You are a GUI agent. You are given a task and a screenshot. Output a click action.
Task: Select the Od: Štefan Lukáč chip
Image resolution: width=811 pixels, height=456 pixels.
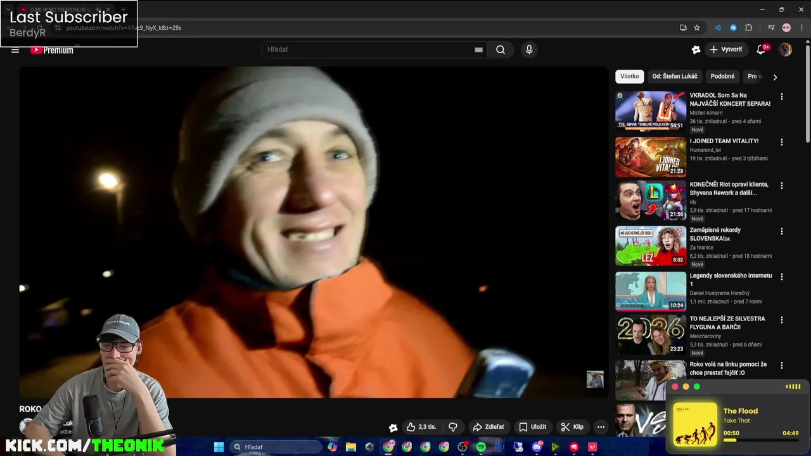pyautogui.click(x=675, y=77)
